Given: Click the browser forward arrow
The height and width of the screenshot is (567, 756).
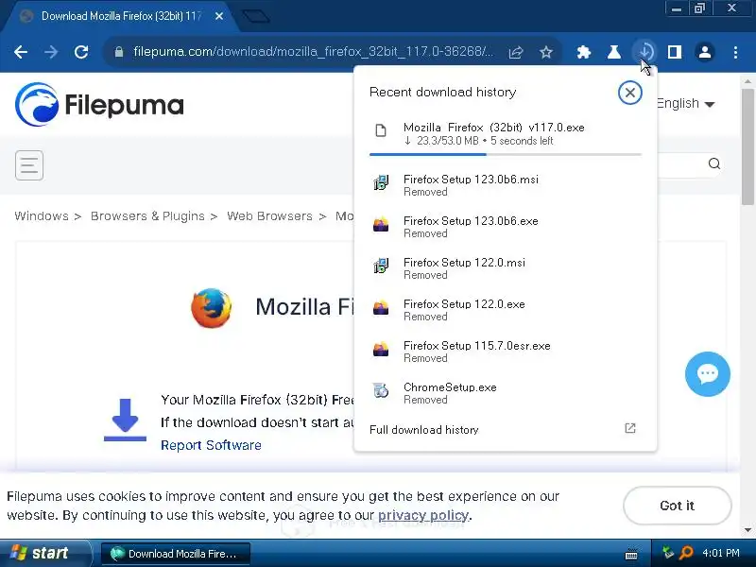Looking at the screenshot, I should click(51, 52).
